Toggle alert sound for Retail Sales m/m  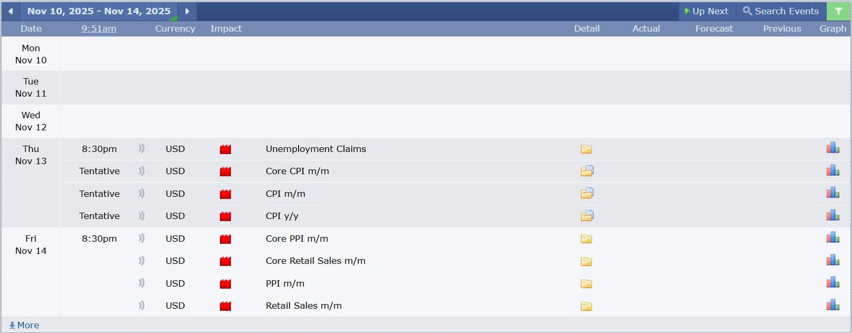[141, 306]
